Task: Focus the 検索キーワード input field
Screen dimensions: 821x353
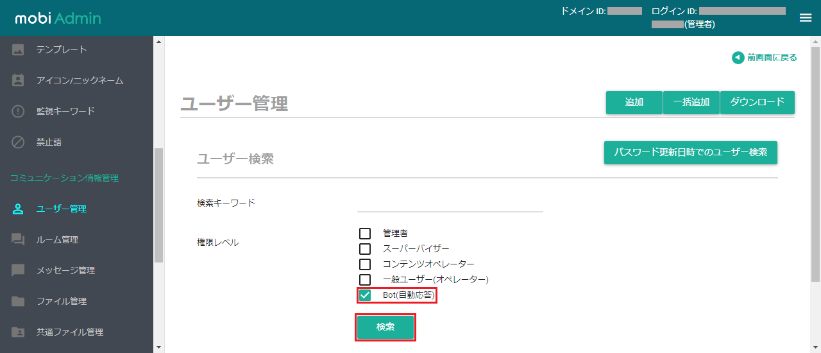Action: click(x=450, y=203)
